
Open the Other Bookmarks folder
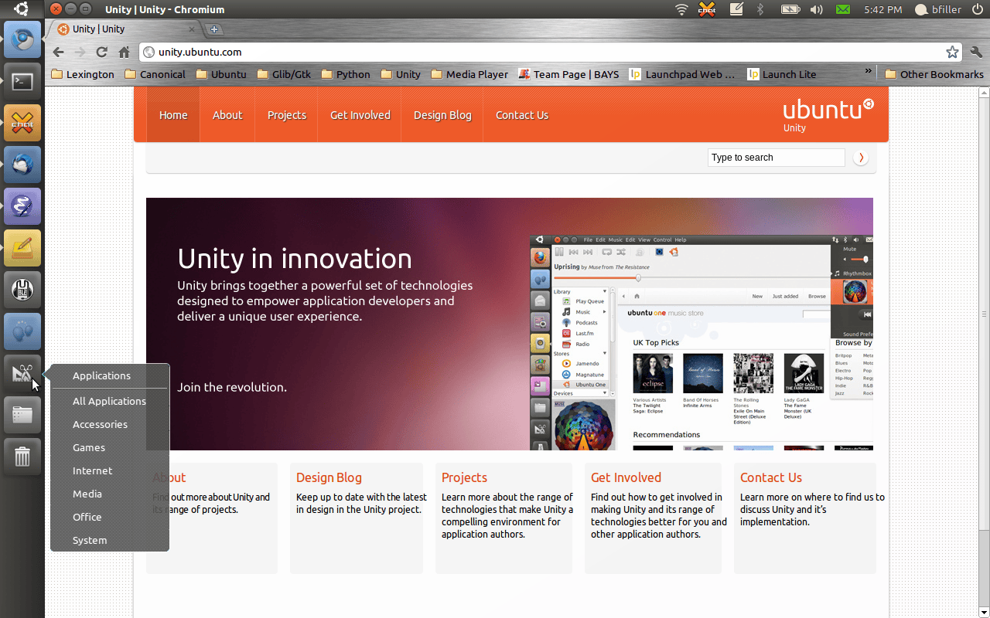[x=934, y=74]
